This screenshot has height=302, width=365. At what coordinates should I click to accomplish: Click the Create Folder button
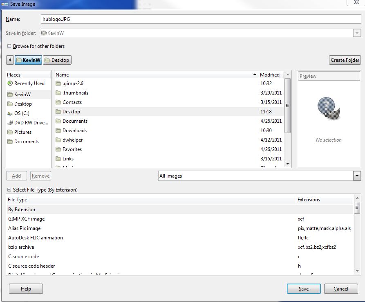click(345, 60)
